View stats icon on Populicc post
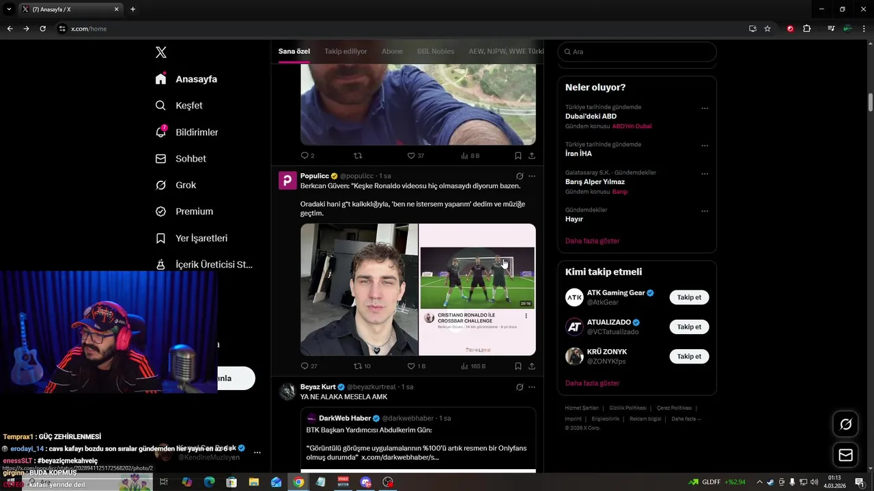Screen dimensions: 874x491 464,366
